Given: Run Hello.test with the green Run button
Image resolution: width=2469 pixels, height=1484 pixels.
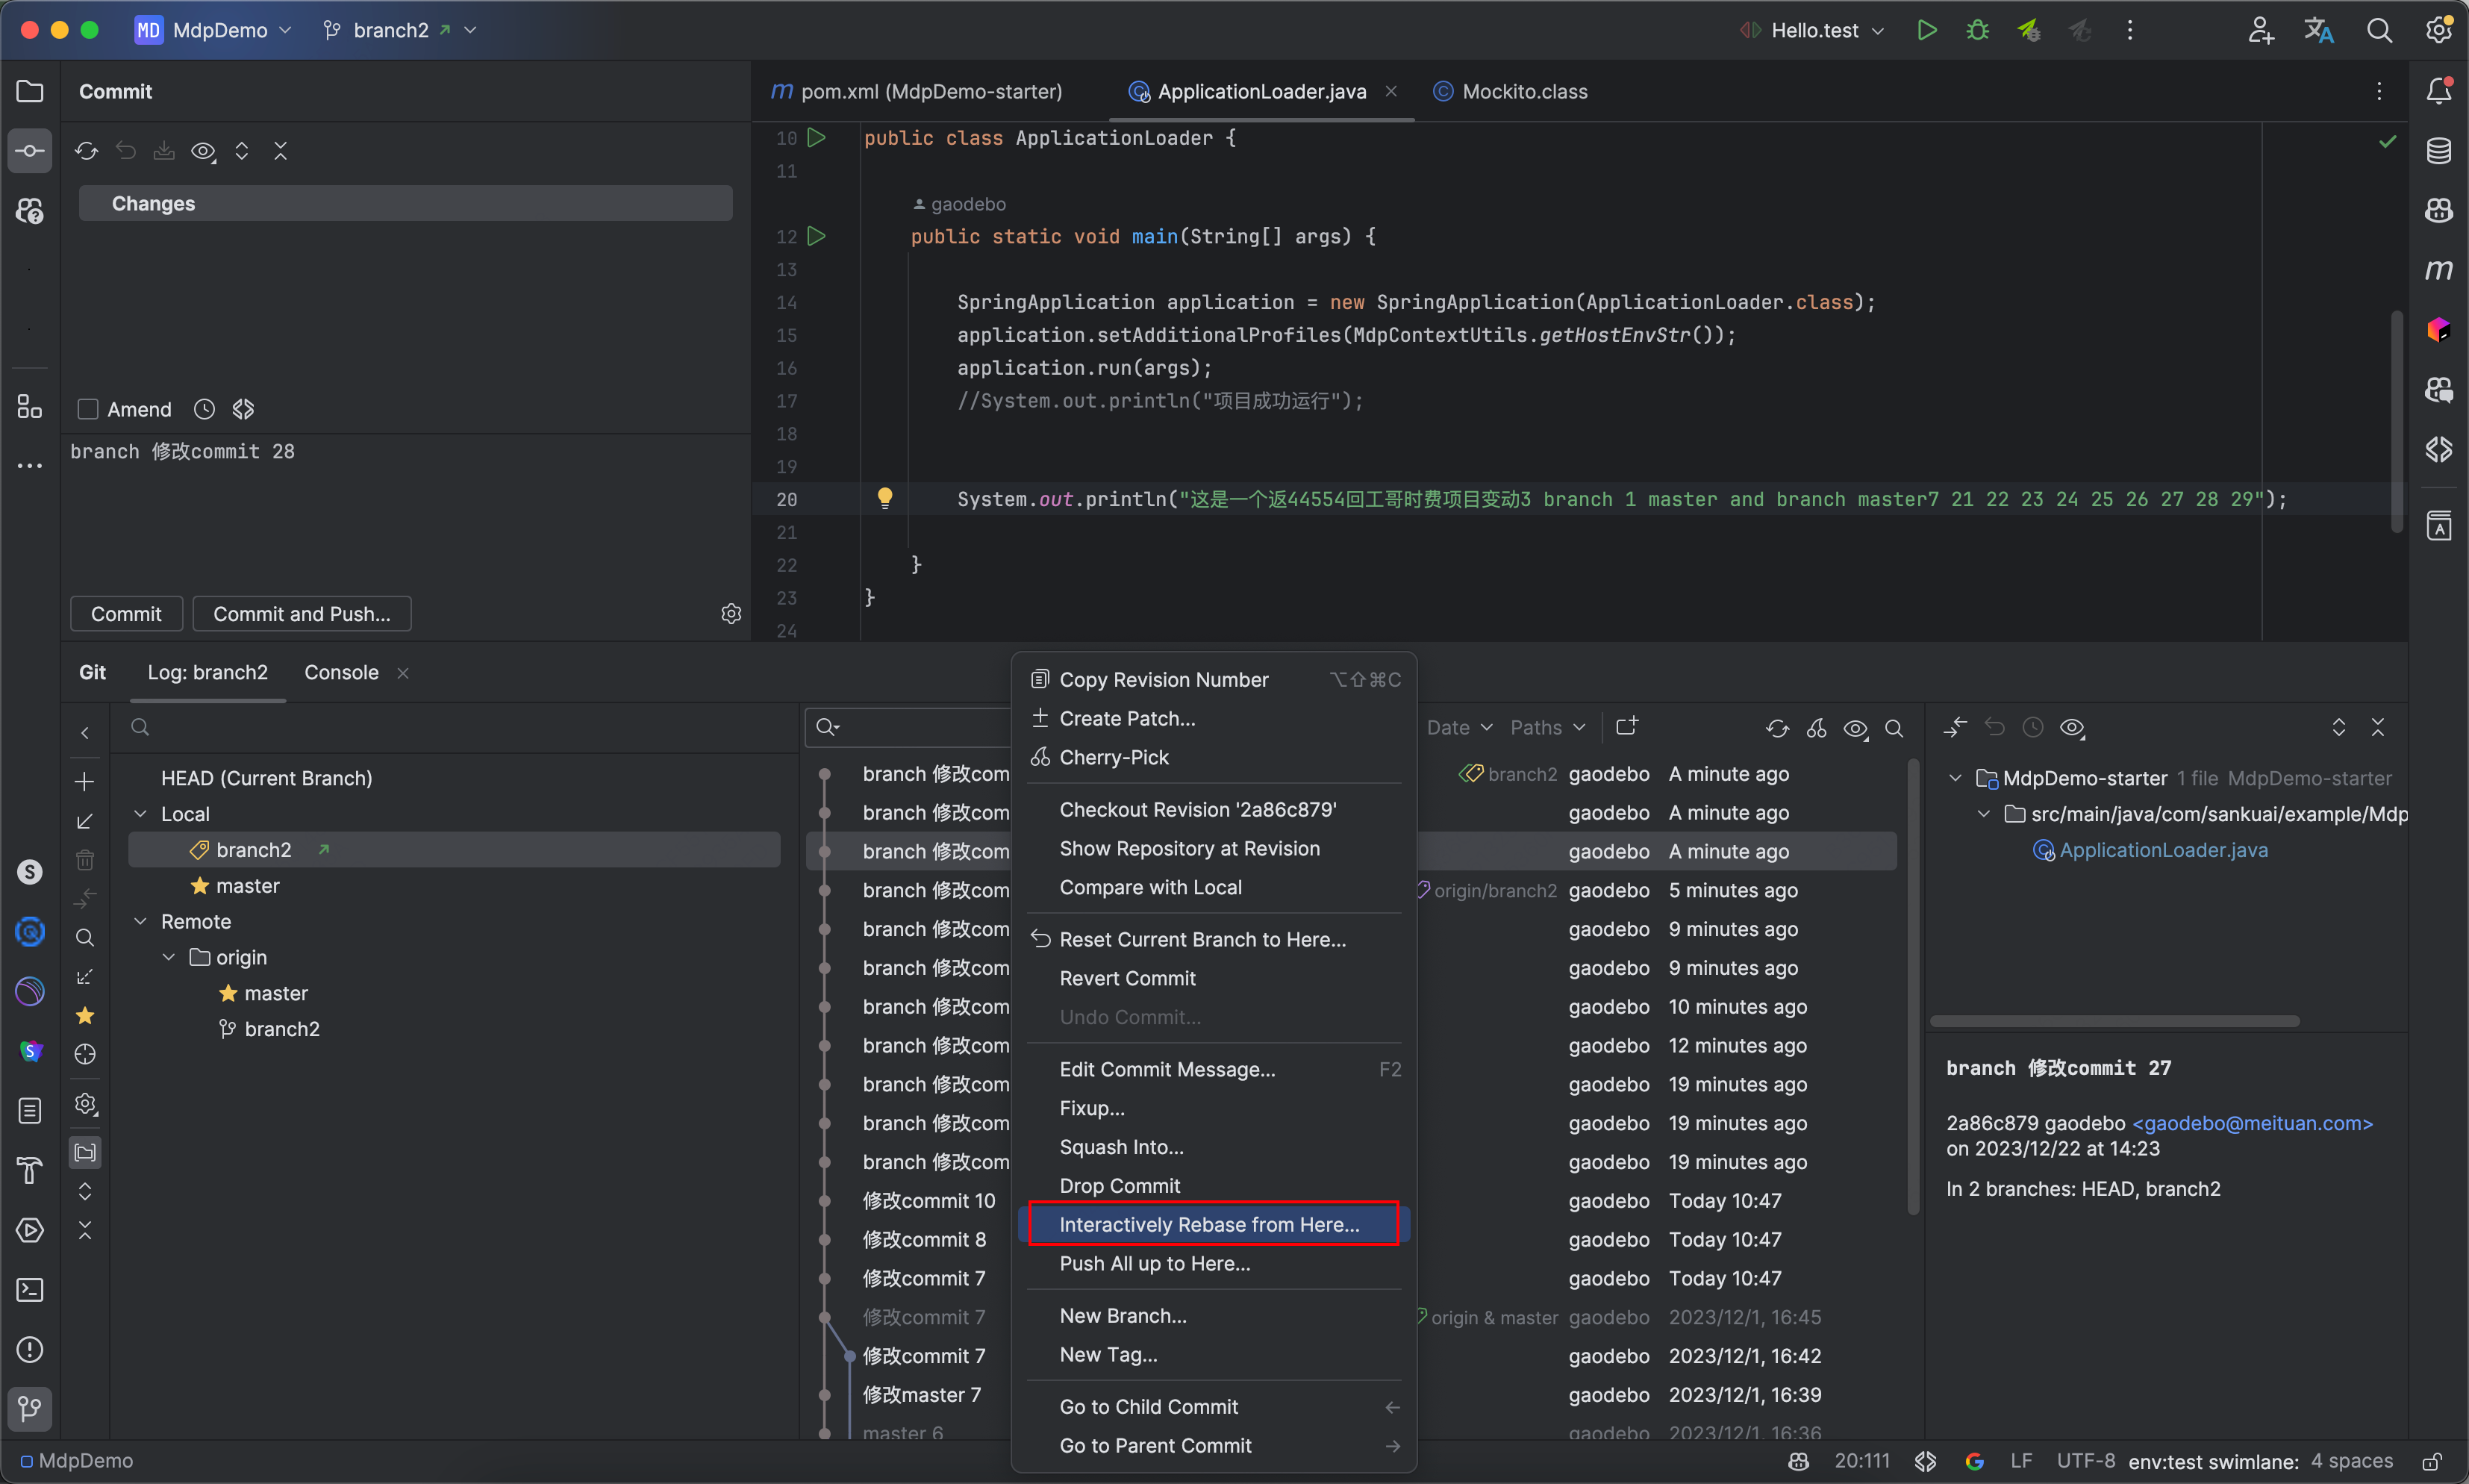Looking at the screenshot, I should point(1927,30).
